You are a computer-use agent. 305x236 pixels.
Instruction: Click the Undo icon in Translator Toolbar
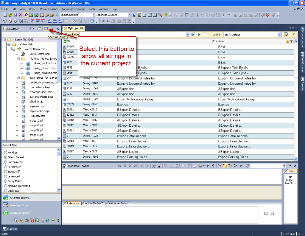[142, 166]
